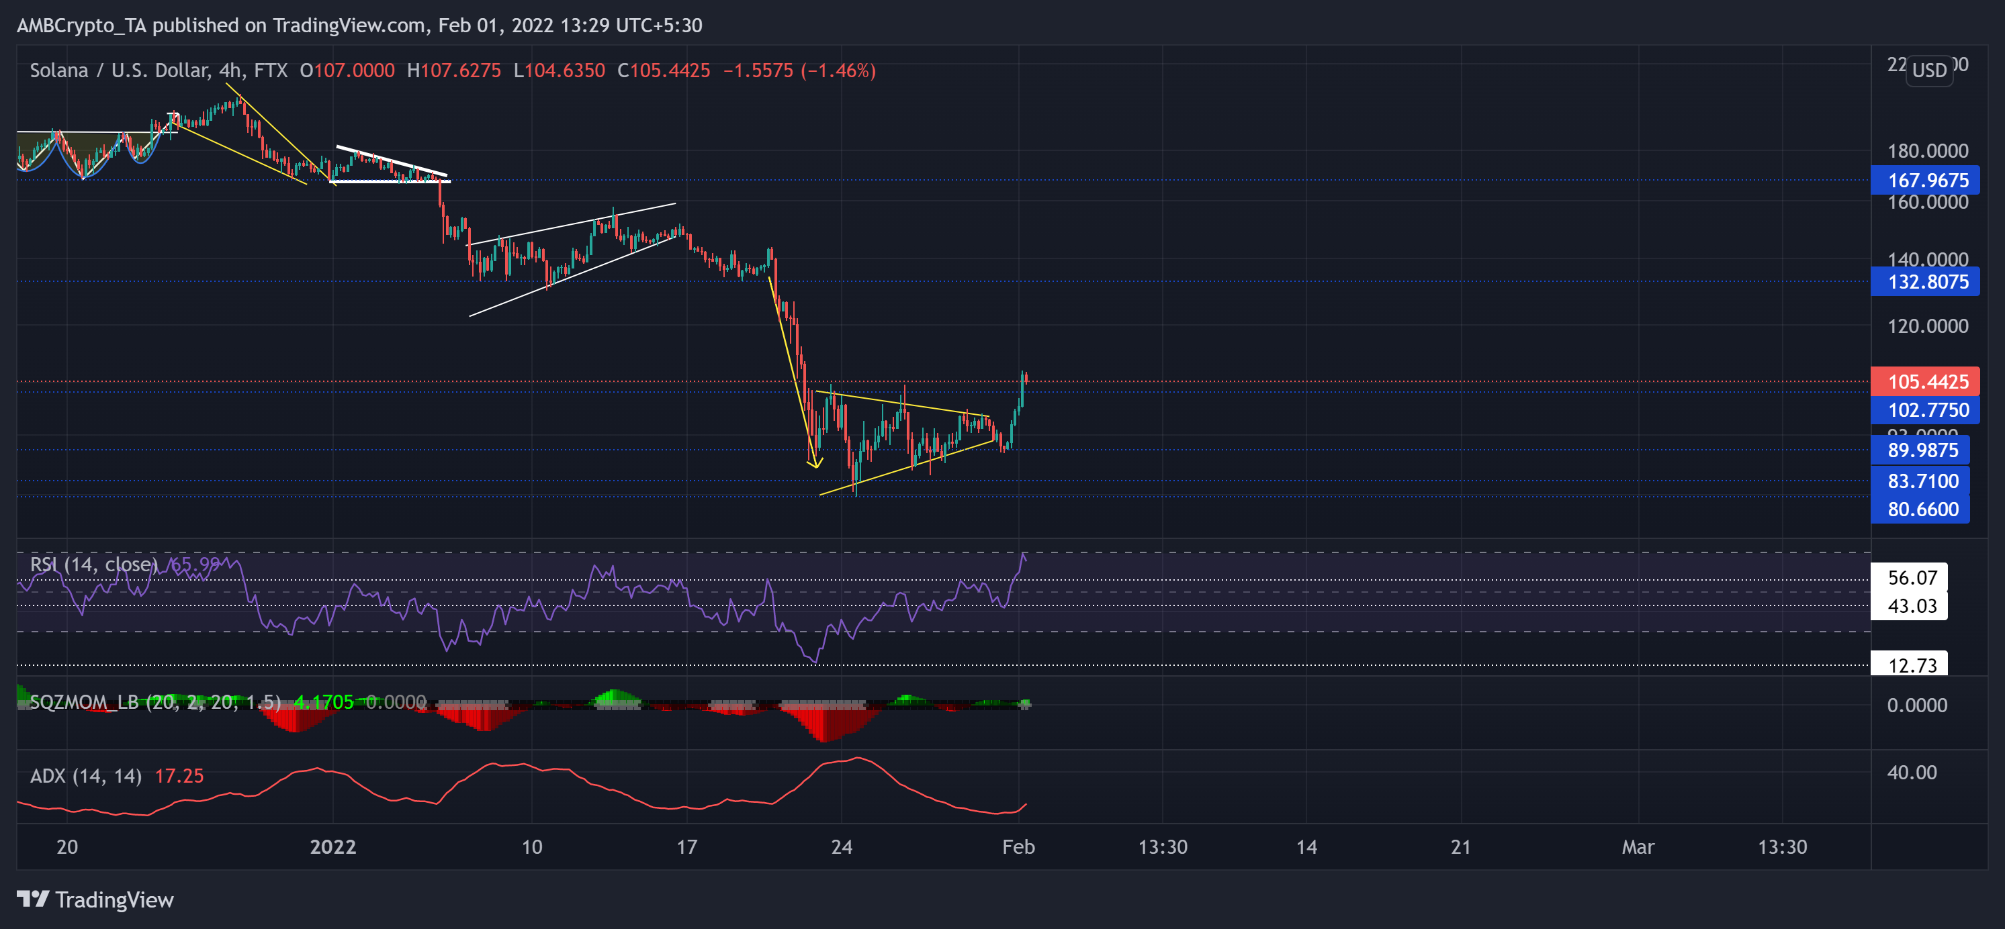Click the Feb label on time axis

coord(1018,846)
